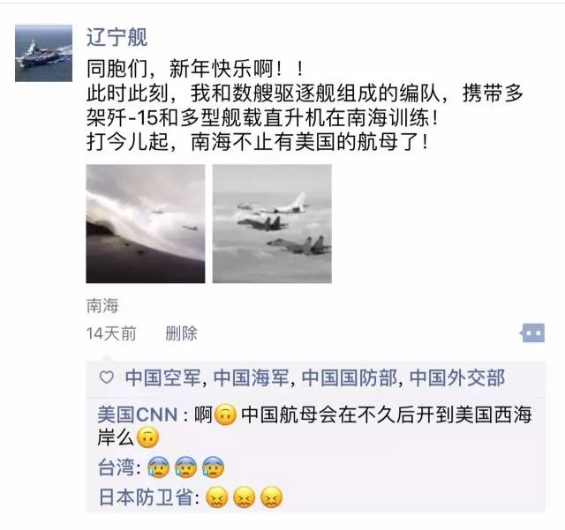Click the heart likes icon
This screenshot has width=565, height=530.
point(106,377)
